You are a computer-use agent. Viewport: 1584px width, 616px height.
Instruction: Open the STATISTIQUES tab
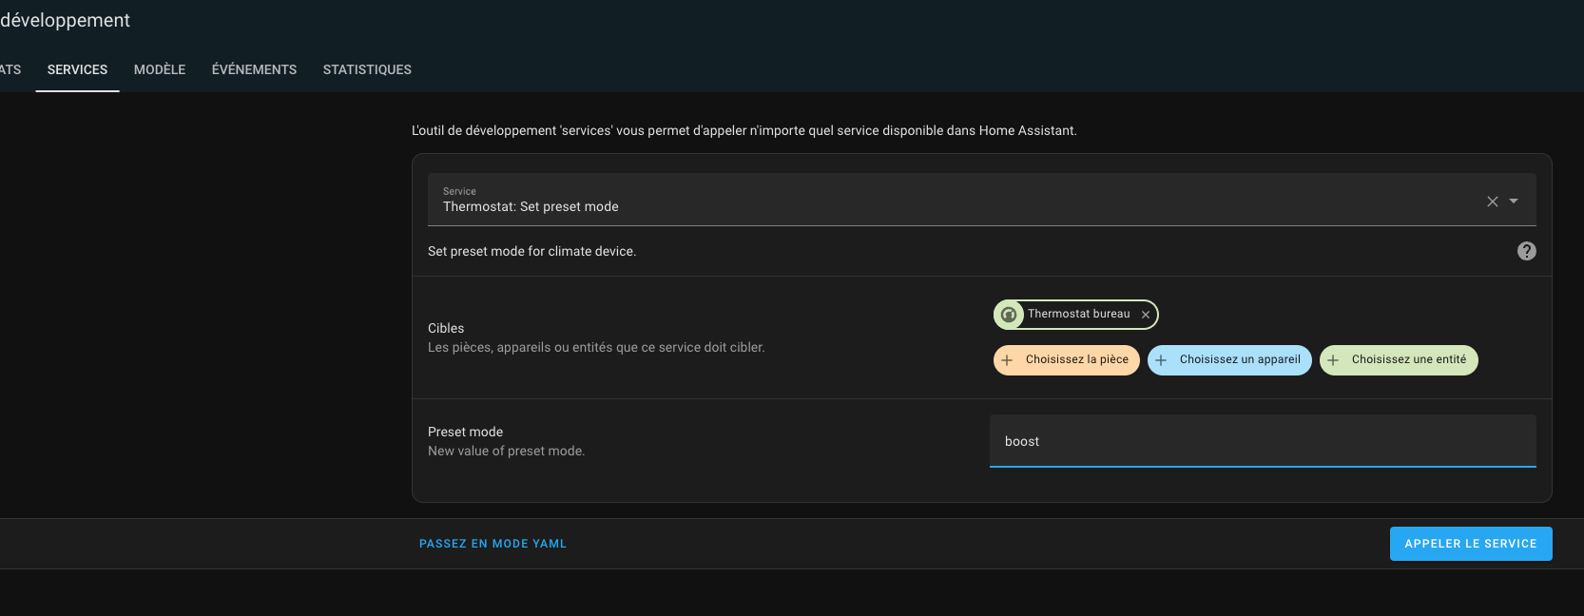(367, 69)
